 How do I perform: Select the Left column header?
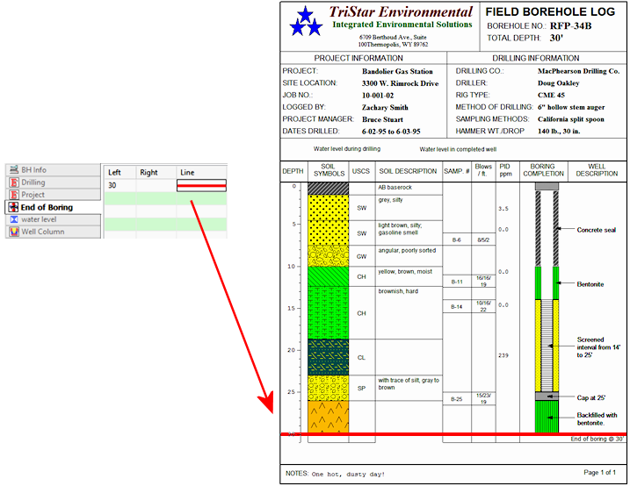point(114,173)
